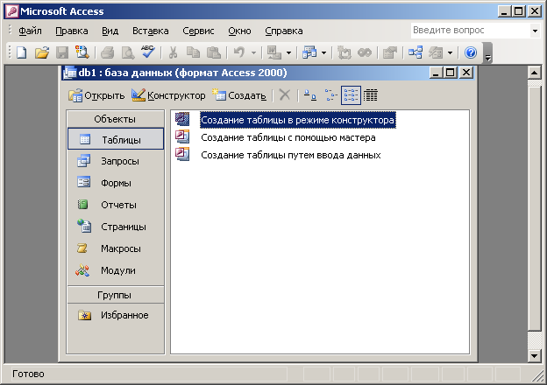Viewport: 547px width, 385px height.
Task: Open toolbar options arrow at toolbar end
Action: click(x=488, y=52)
